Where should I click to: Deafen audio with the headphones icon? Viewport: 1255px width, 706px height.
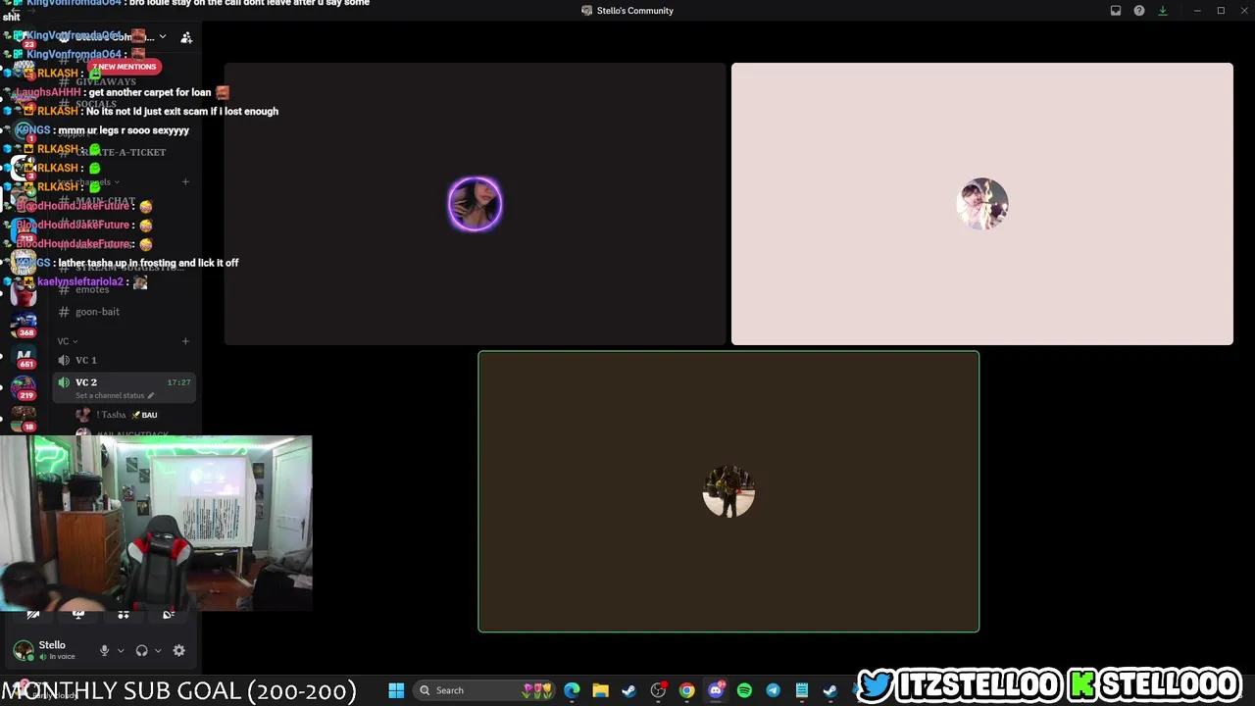pos(142,650)
